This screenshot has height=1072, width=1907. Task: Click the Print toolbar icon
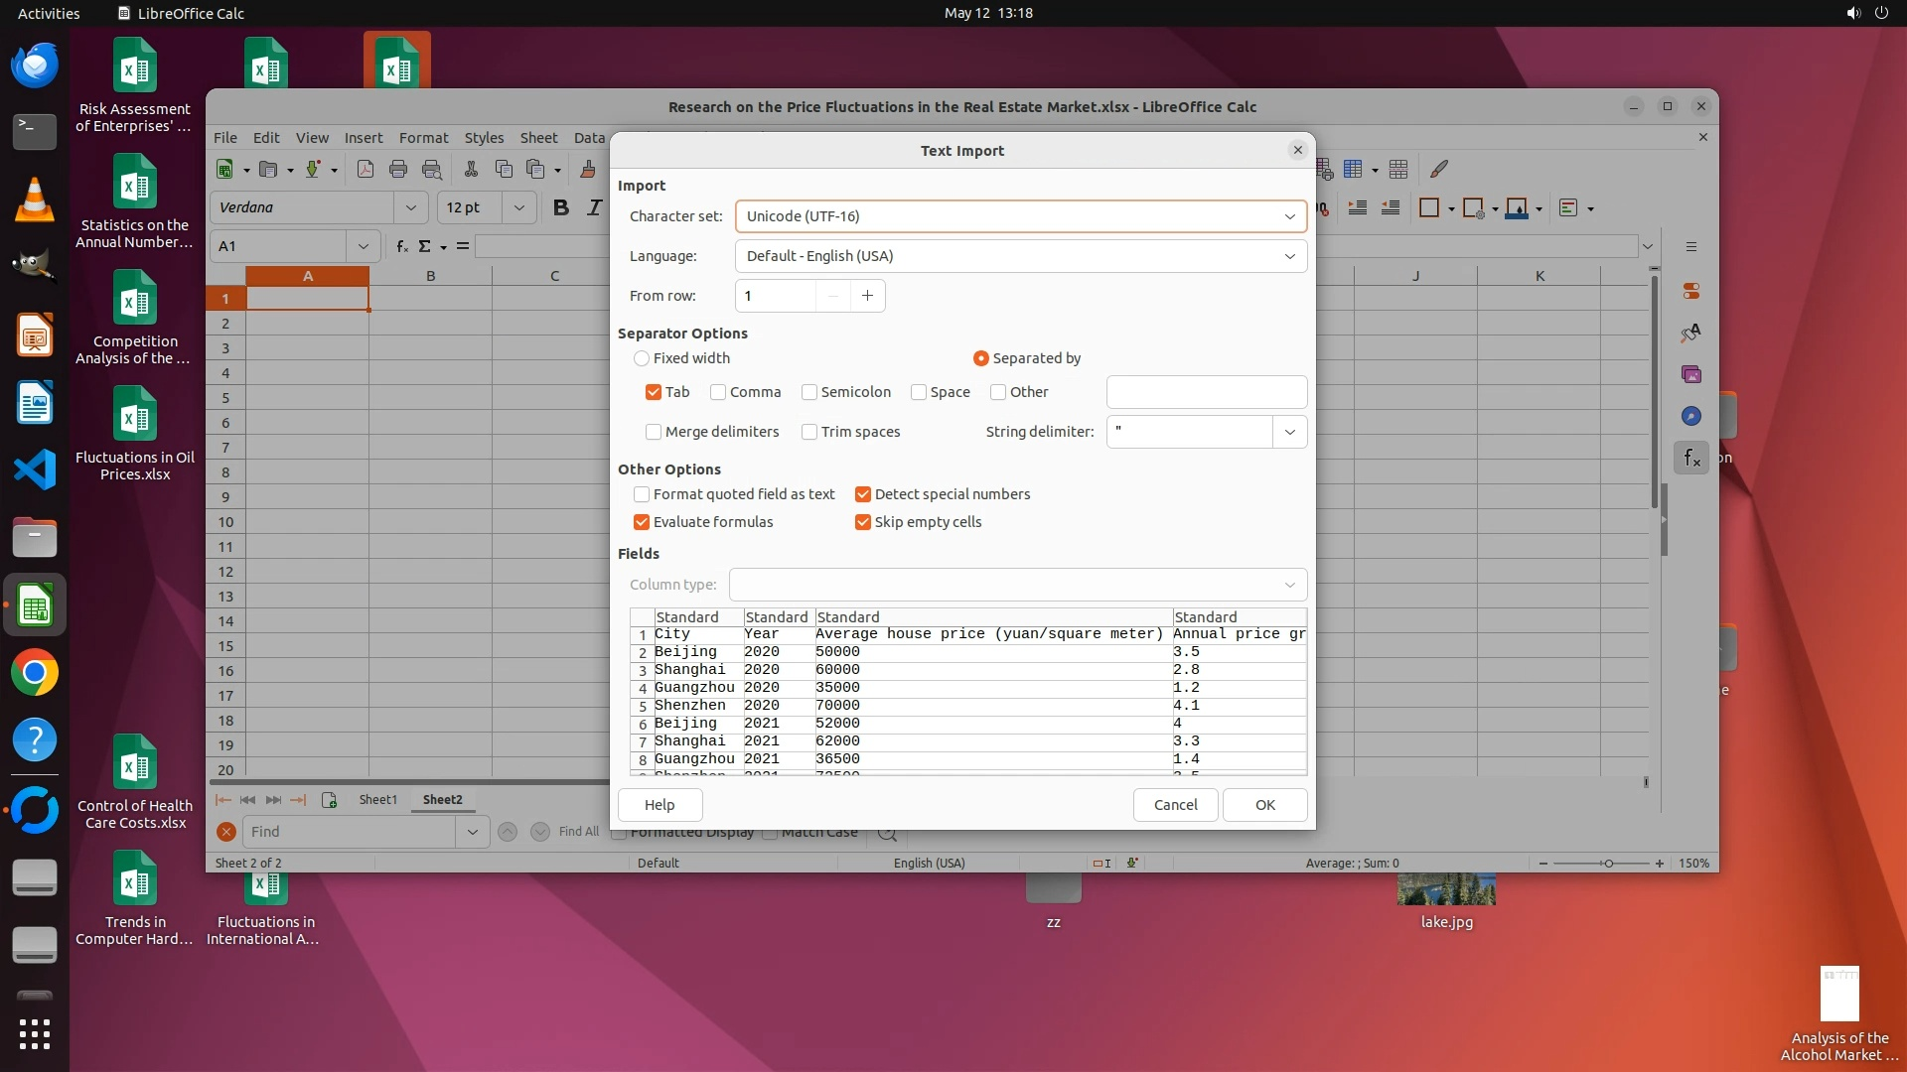398,170
